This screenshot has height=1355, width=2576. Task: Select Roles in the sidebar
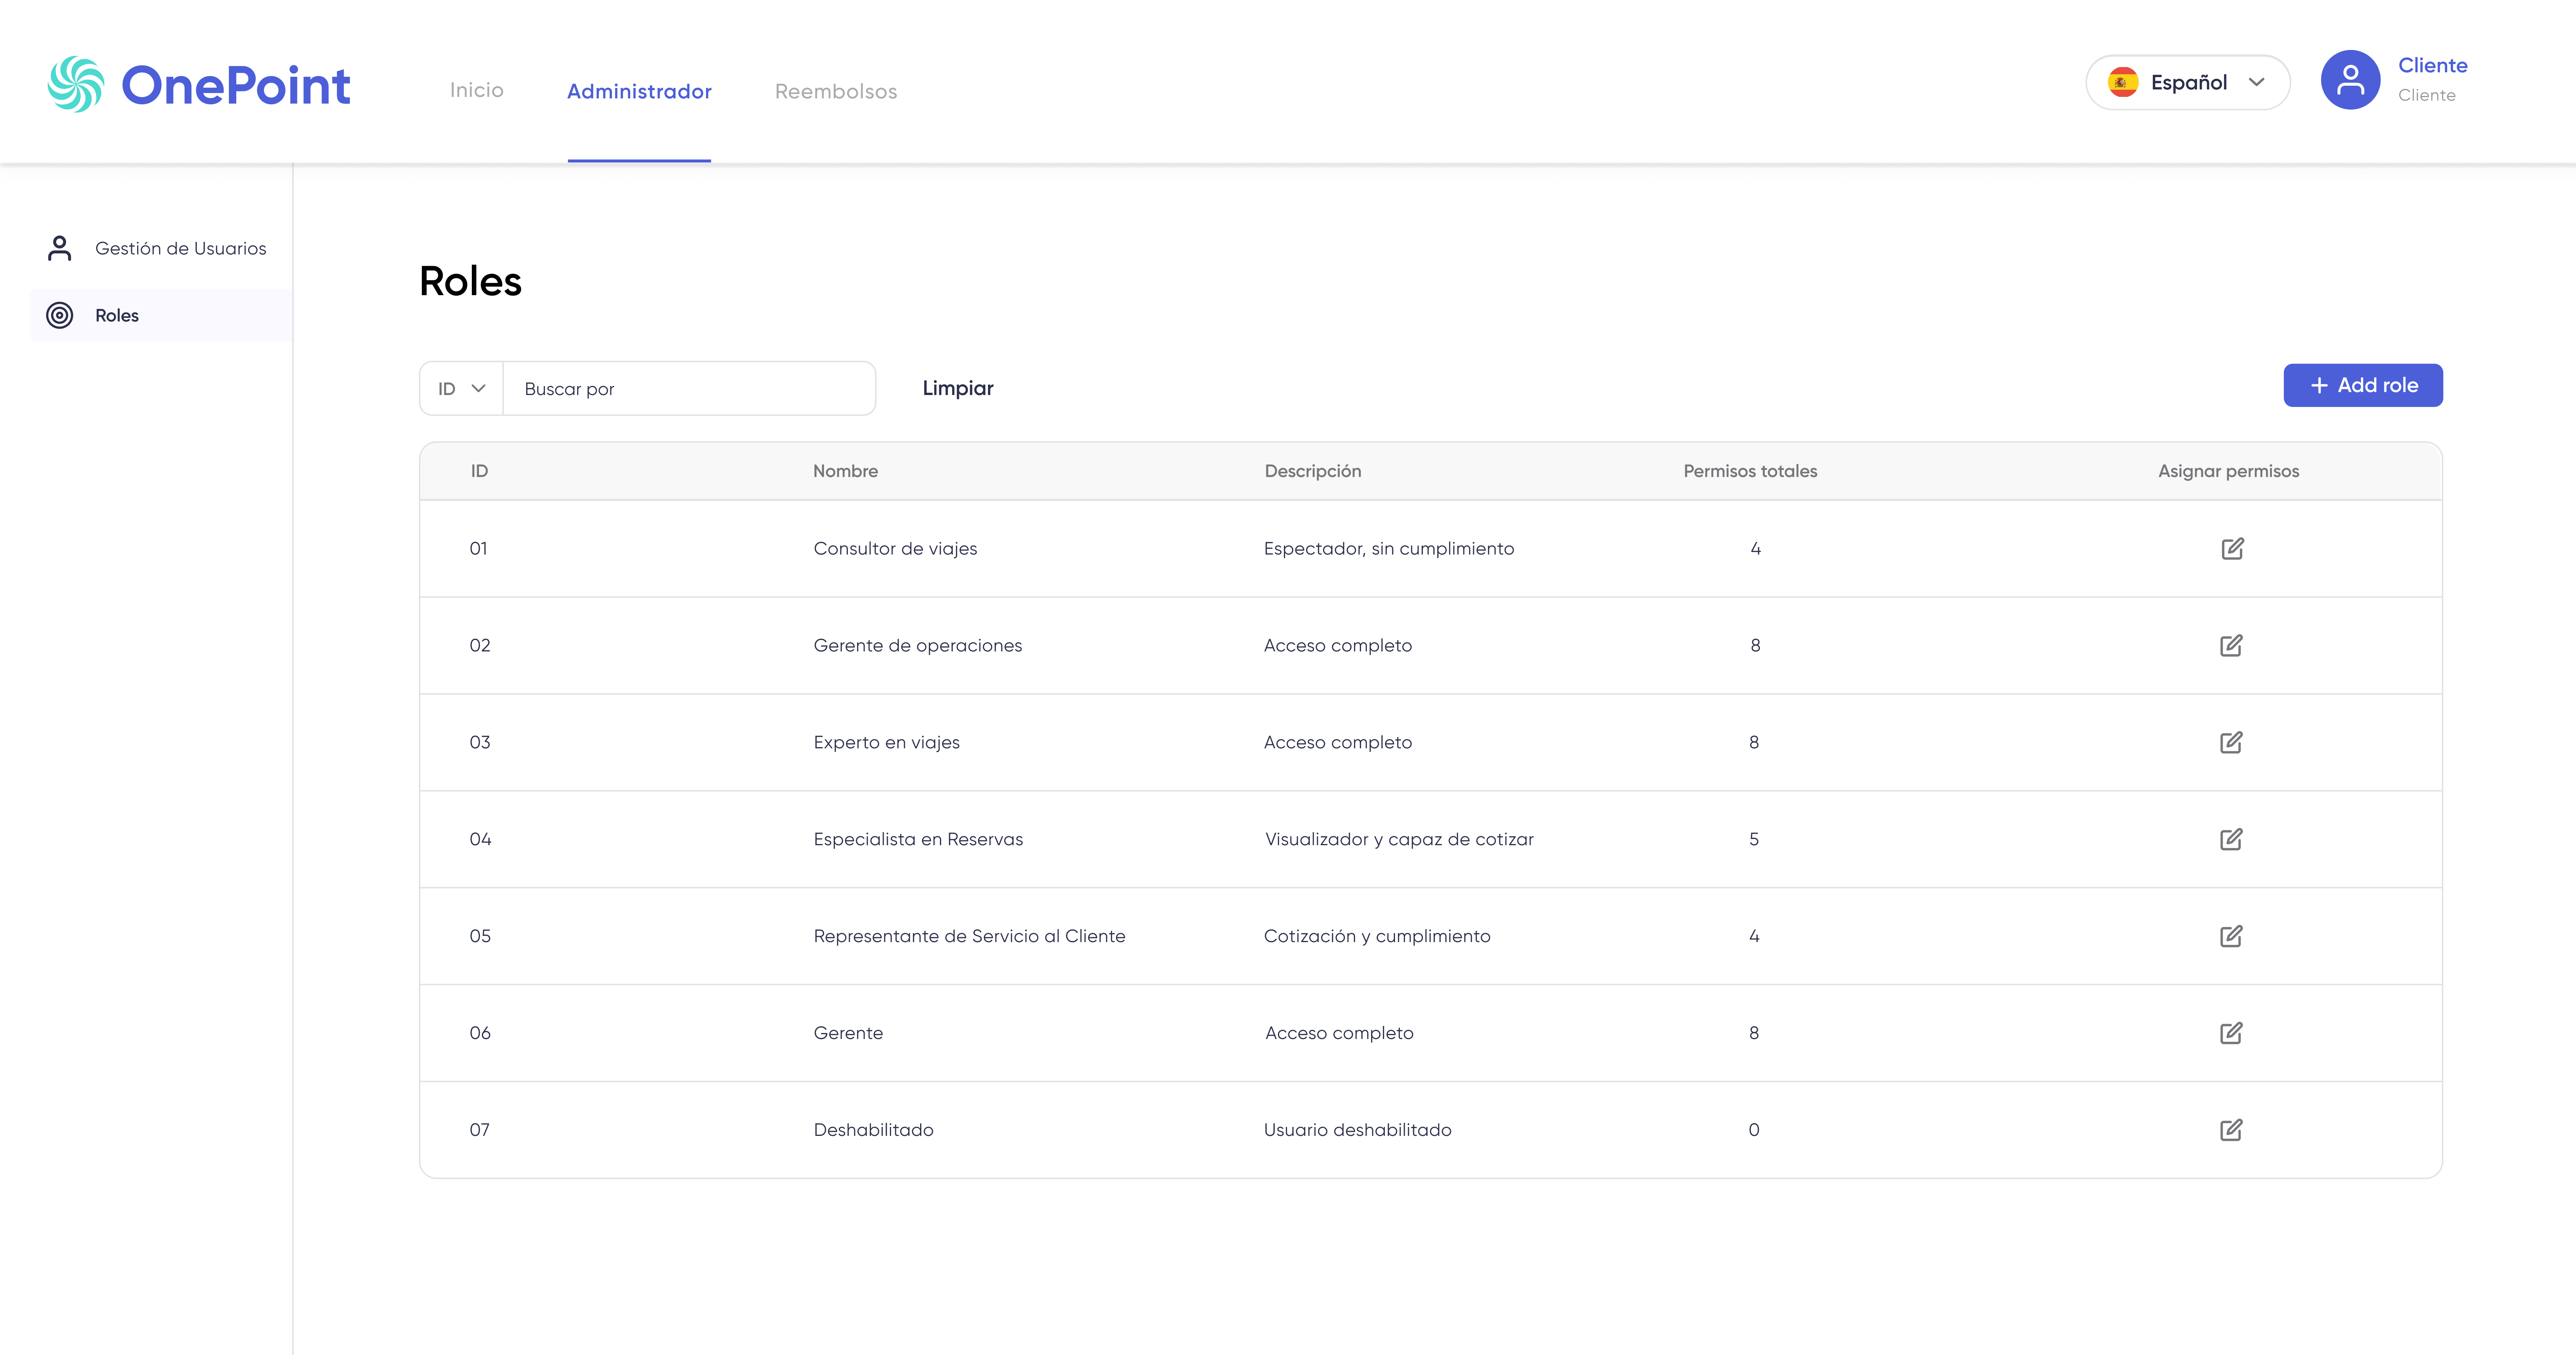coord(160,315)
